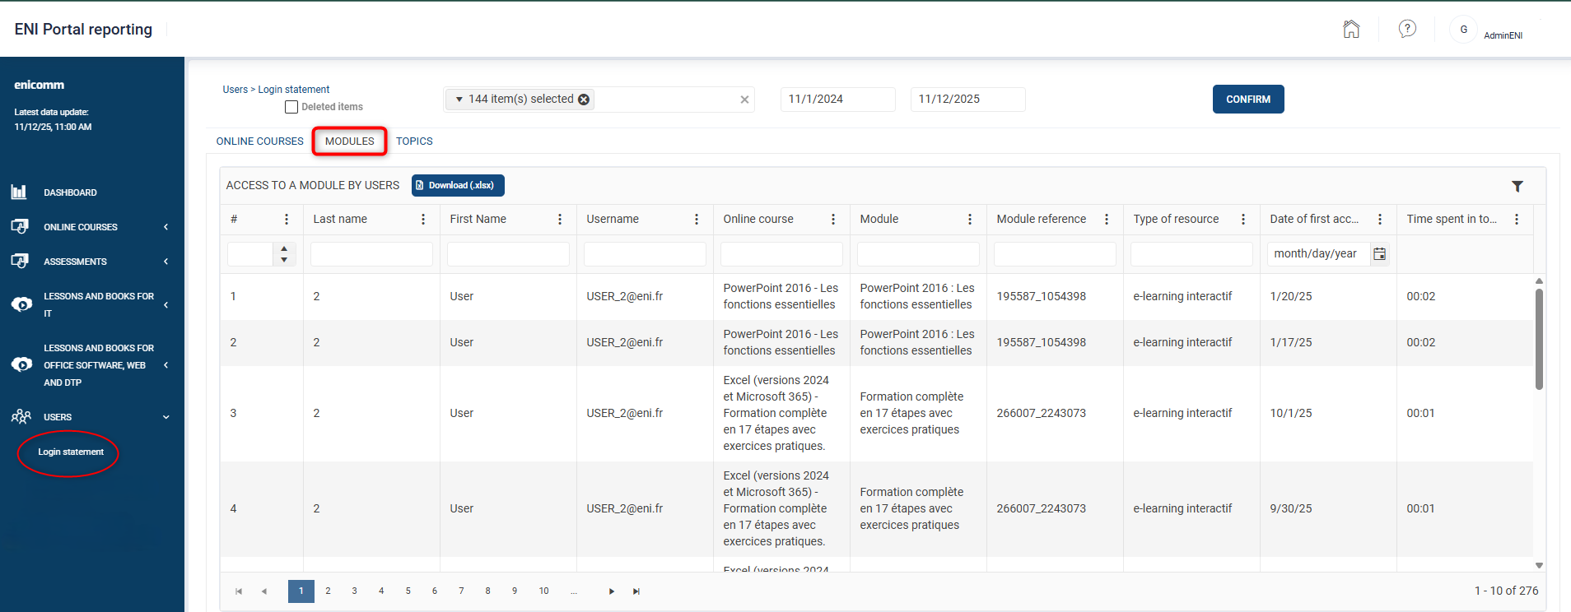Click the month/day/year date filter field

tap(1318, 254)
